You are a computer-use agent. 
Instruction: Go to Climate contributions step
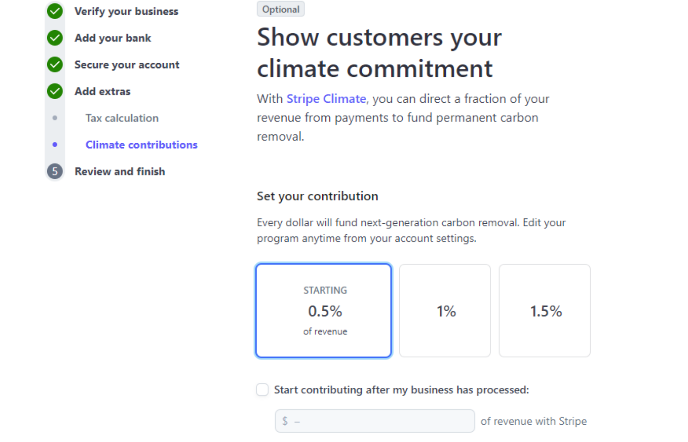142,145
